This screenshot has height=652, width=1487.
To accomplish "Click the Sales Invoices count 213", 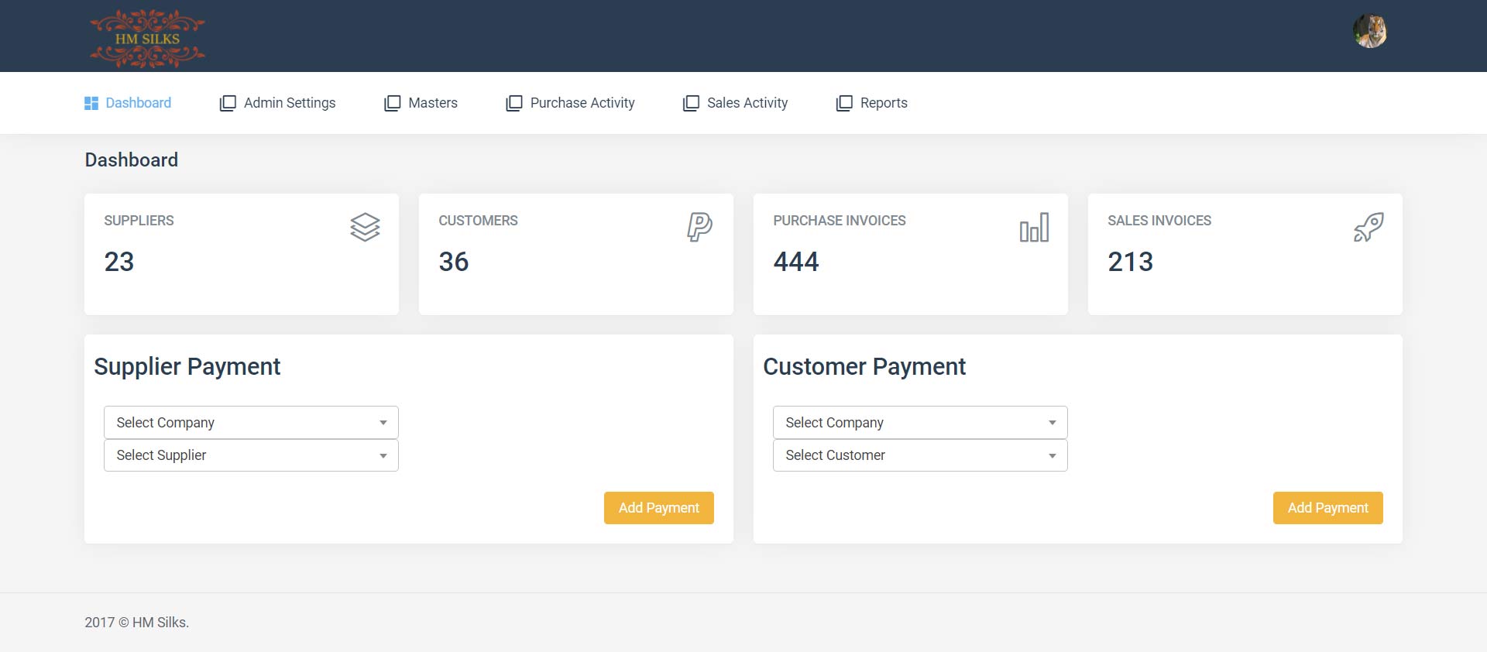I will (x=1130, y=262).
